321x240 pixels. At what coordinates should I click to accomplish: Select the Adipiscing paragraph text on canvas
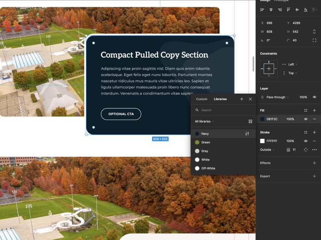(x=156, y=81)
